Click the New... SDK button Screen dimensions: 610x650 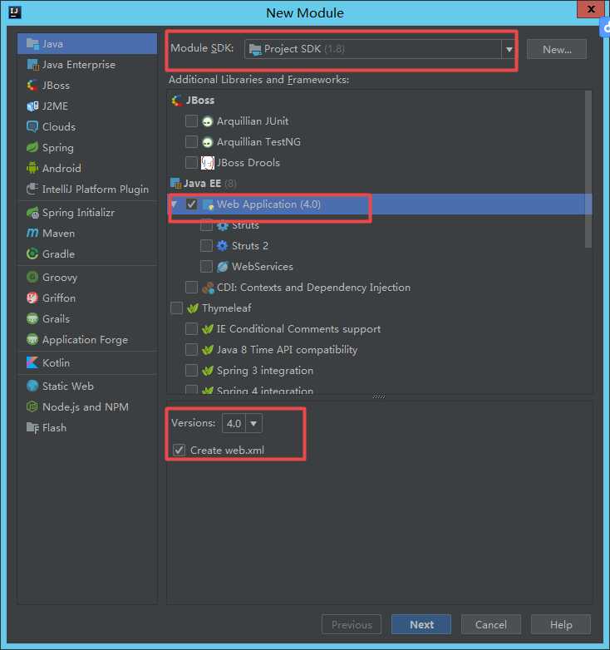point(557,49)
